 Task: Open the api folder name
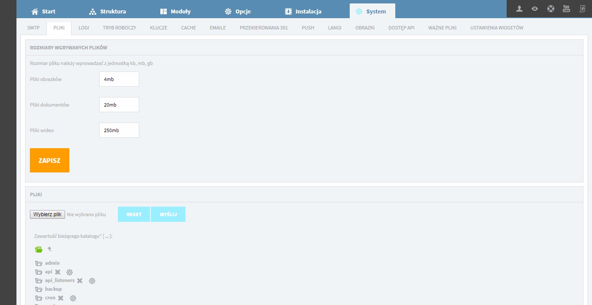tap(49, 272)
